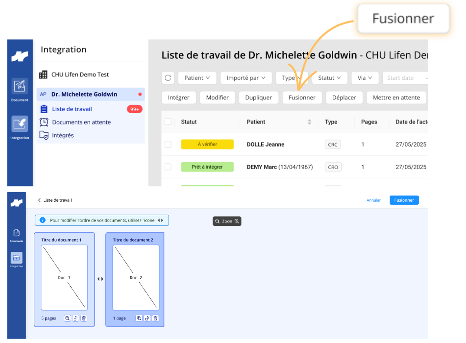Open the Document section in top sidebar

[20, 89]
